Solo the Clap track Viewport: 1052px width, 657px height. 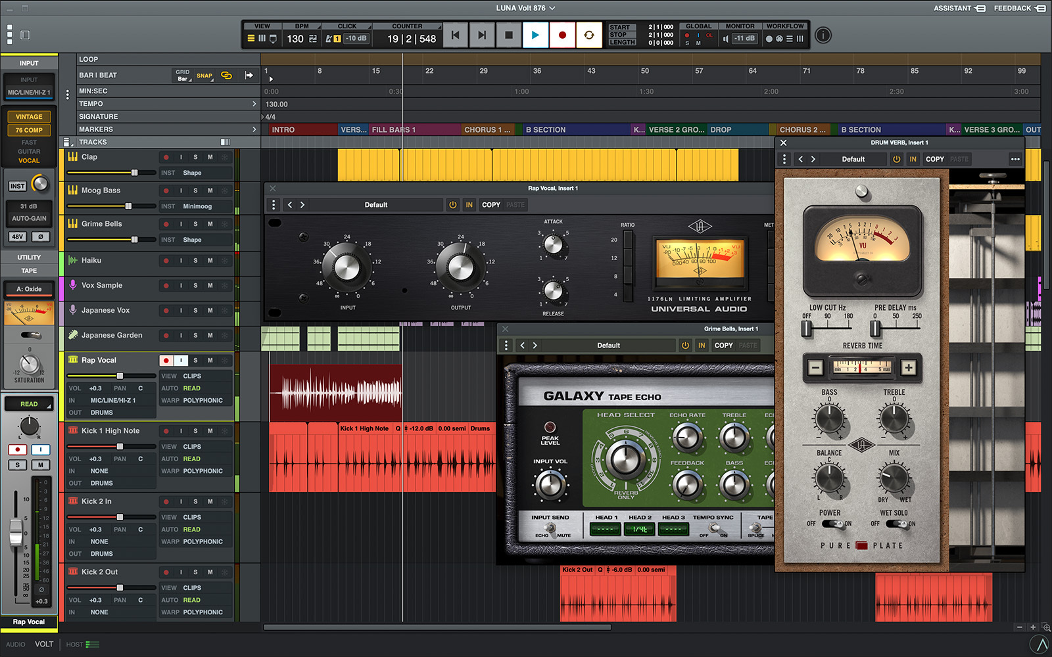click(195, 157)
